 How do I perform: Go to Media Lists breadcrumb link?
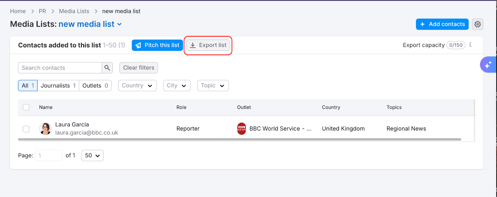pos(74,11)
